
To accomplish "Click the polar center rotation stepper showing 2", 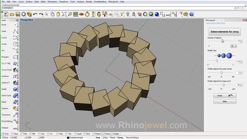I will click(239, 73).
